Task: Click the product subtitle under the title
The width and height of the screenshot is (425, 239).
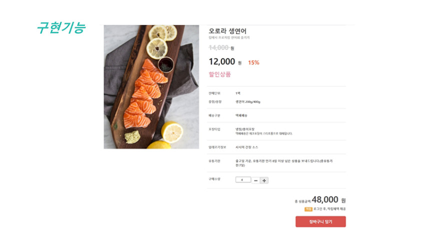Action: click(229, 37)
